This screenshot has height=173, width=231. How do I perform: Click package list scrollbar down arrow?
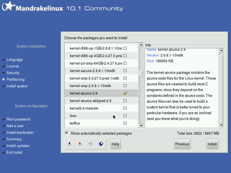click(141, 126)
